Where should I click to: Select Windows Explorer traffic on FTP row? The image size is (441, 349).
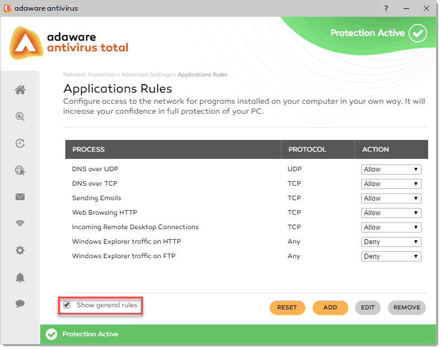(x=247, y=256)
